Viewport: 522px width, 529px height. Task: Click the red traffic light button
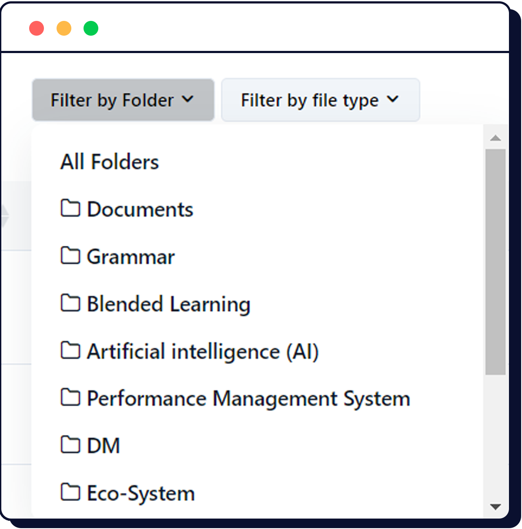point(36,28)
